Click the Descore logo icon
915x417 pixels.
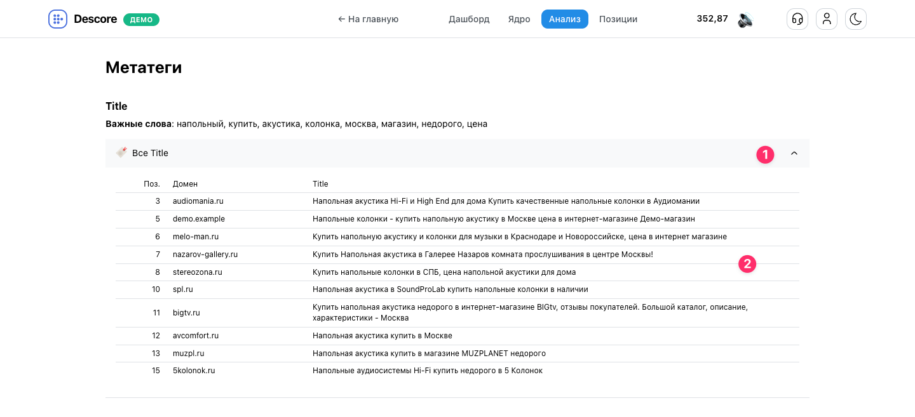pos(58,19)
